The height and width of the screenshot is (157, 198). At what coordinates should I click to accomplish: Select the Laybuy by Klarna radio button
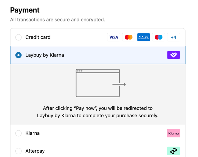[18, 55]
